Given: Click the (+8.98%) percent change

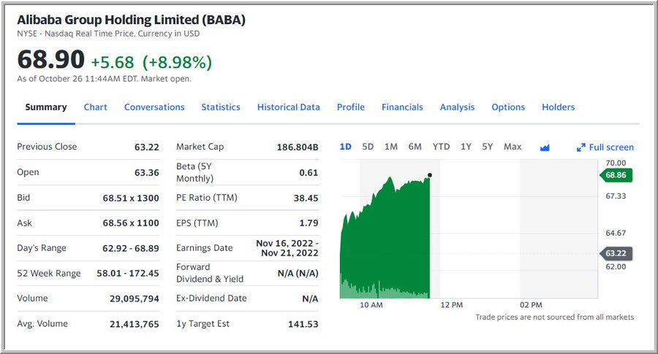Looking at the screenshot, I should 177,63.
